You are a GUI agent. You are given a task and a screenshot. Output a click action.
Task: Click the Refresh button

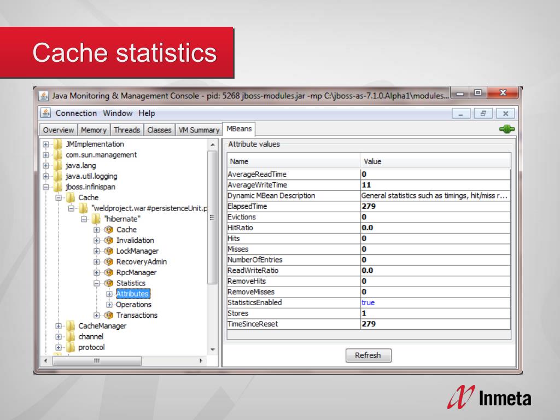(x=368, y=355)
